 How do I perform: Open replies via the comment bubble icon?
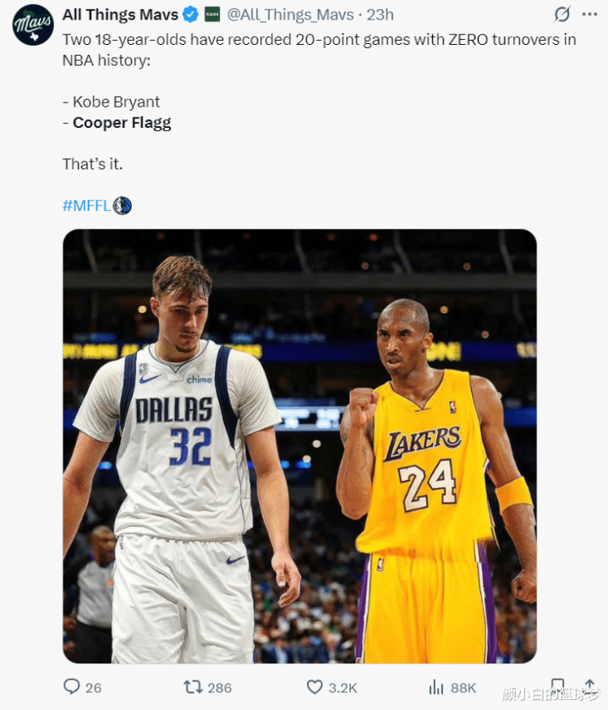click(72, 686)
